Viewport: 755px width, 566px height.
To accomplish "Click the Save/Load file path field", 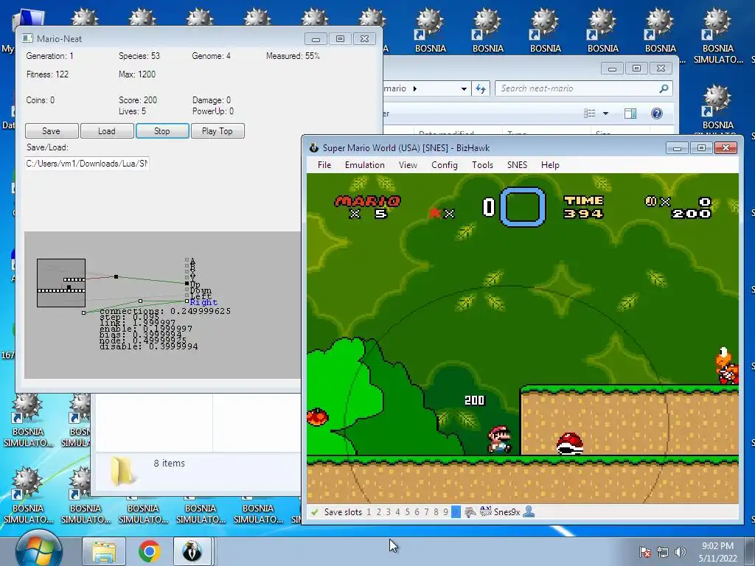I will pyautogui.click(x=87, y=164).
